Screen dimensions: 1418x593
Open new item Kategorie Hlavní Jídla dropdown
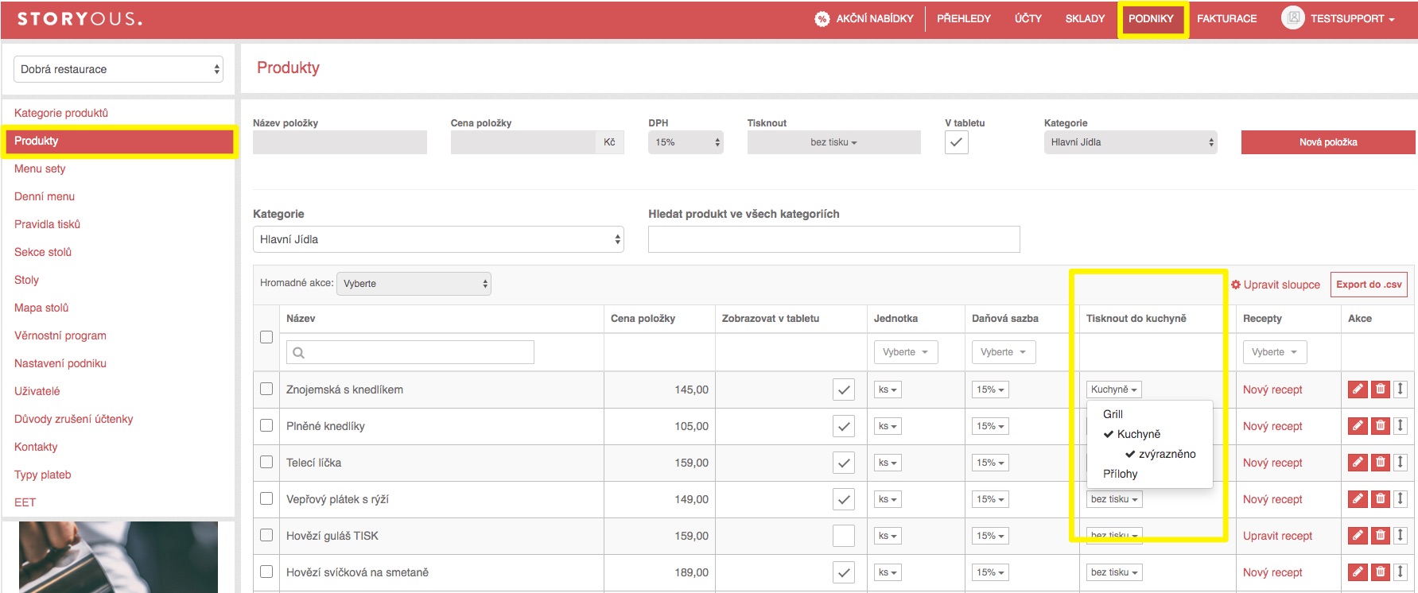(1130, 142)
